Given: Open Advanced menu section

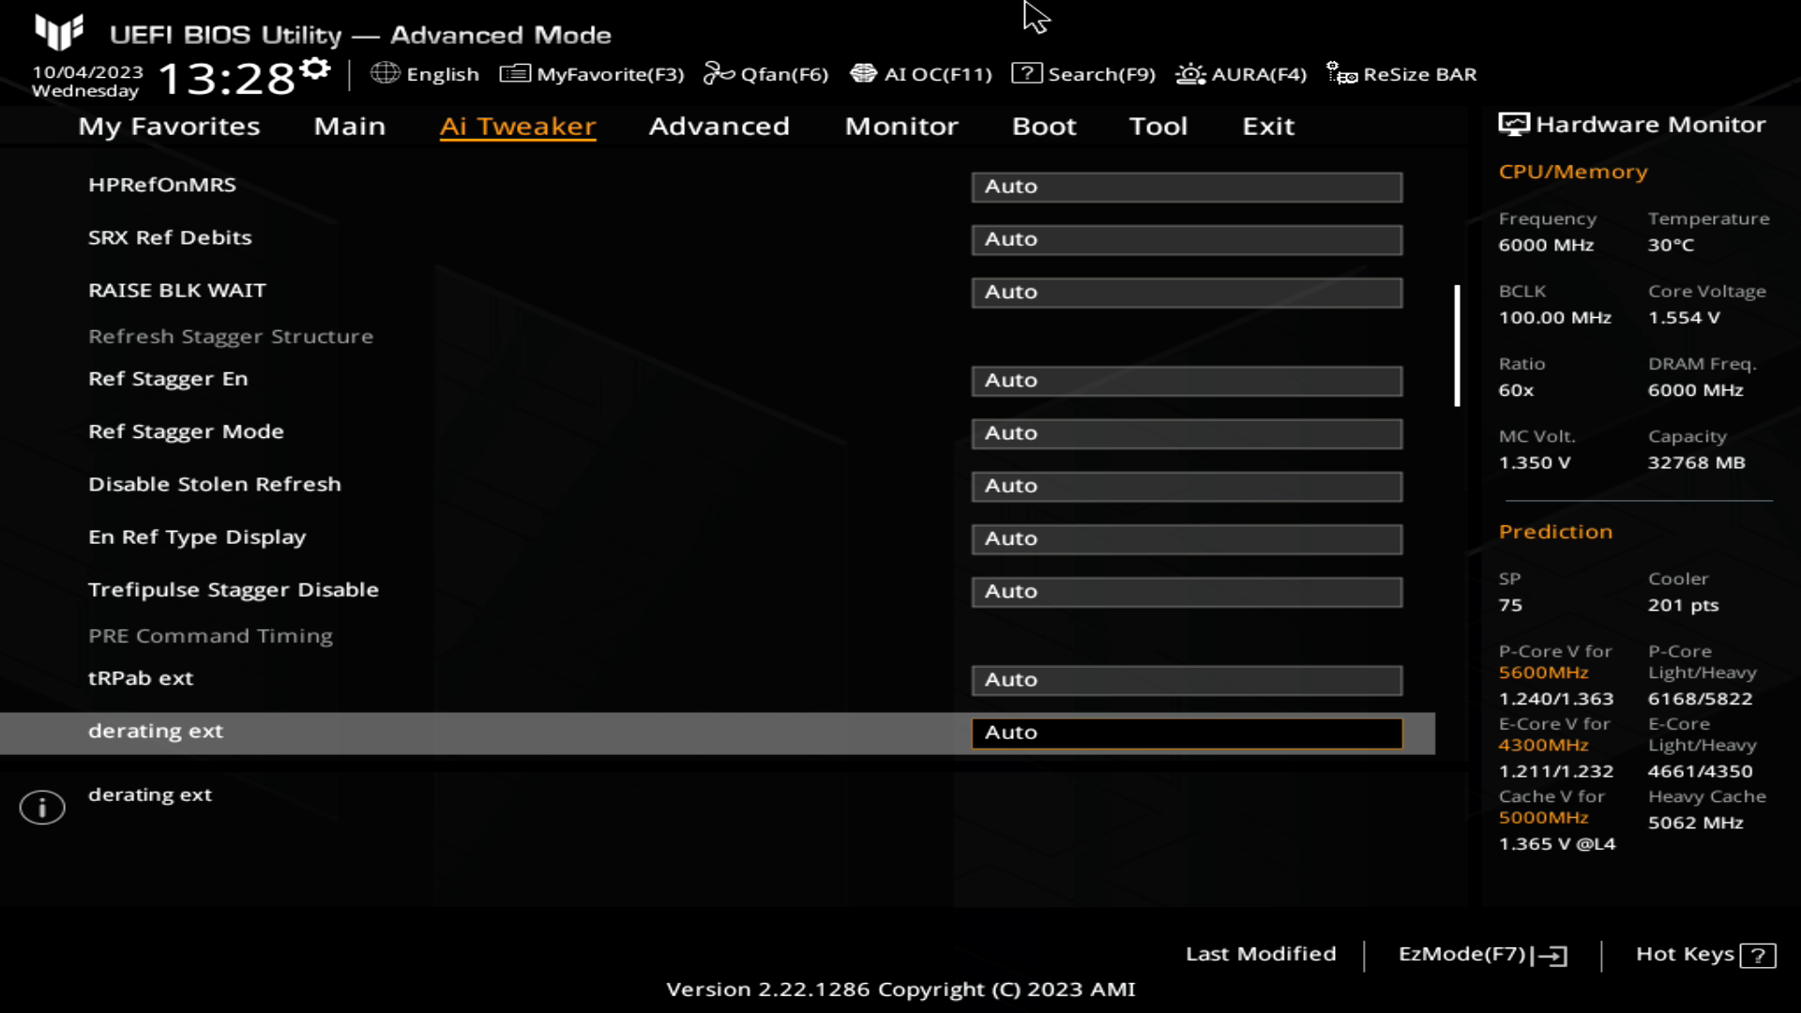Looking at the screenshot, I should coord(718,125).
